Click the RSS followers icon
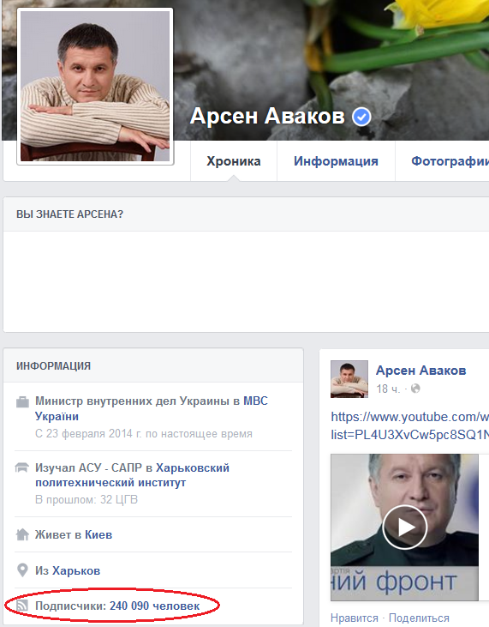The image size is (489, 627). pos(22,606)
